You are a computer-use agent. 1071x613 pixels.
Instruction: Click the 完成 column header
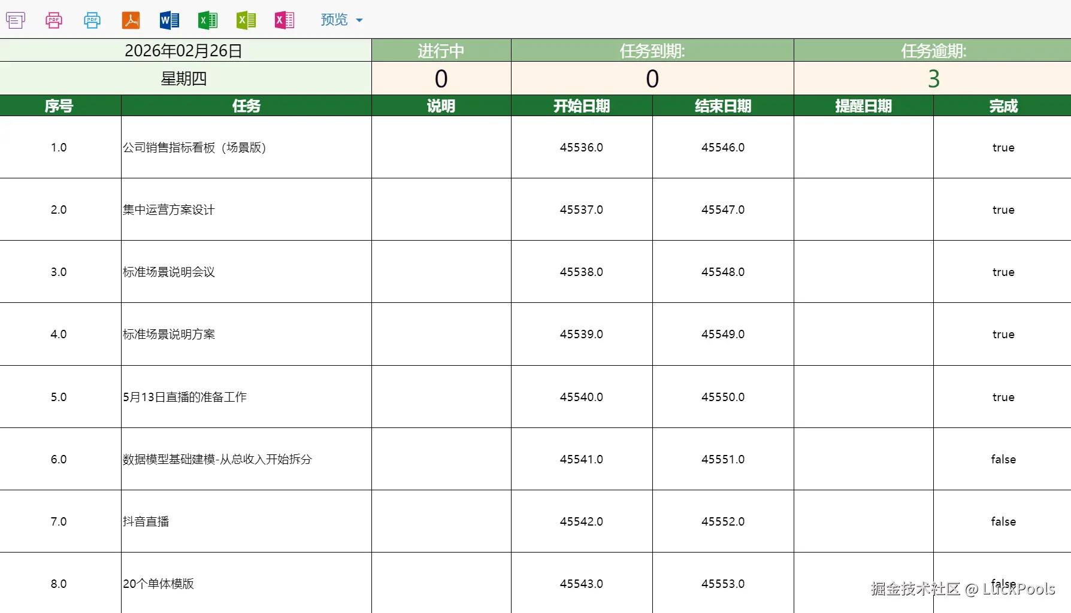click(x=1003, y=106)
